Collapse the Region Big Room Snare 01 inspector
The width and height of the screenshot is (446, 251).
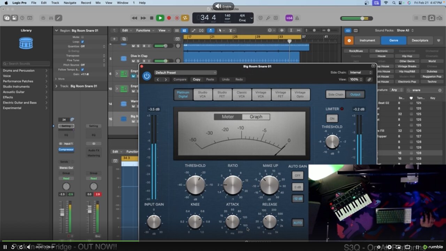point(56,30)
